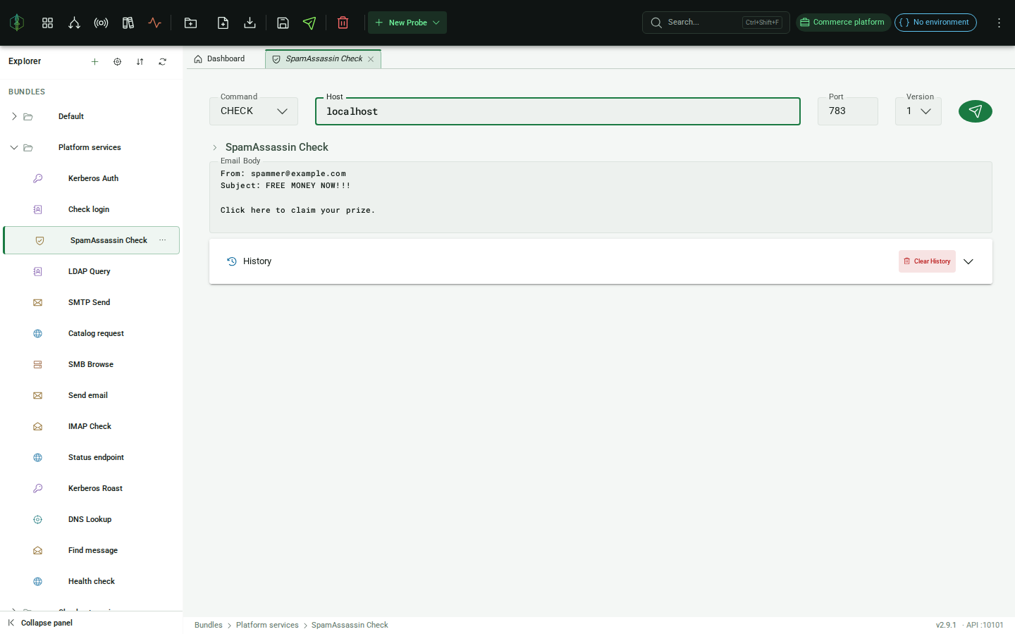This screenshot has height=634, width=1015.
Task: Click the green send probe button
Action: coord(976,111)
